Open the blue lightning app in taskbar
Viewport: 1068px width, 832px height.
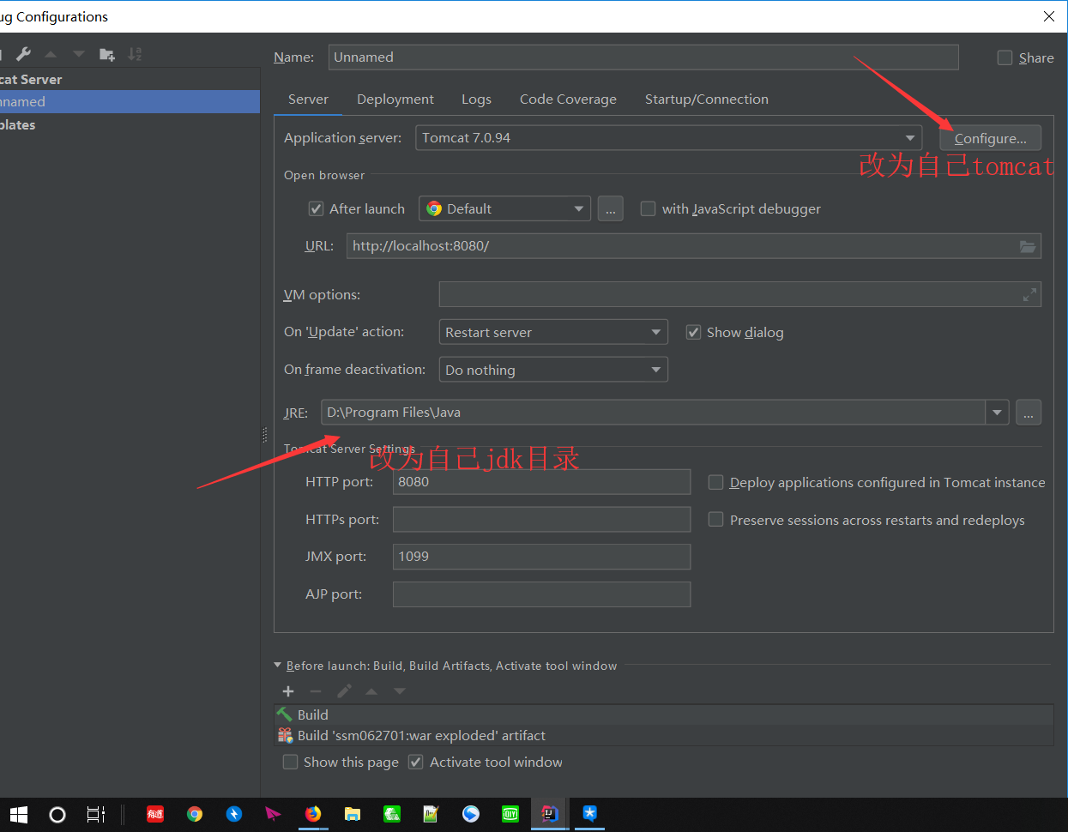pos(234,814)
